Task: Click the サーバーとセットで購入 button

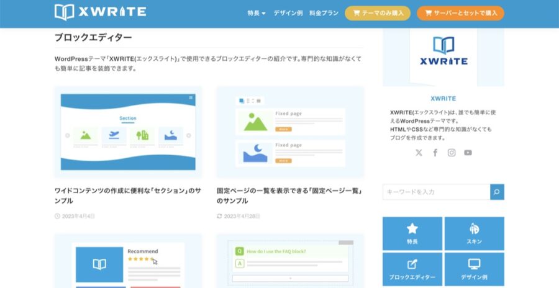Action: click(460, 13)
